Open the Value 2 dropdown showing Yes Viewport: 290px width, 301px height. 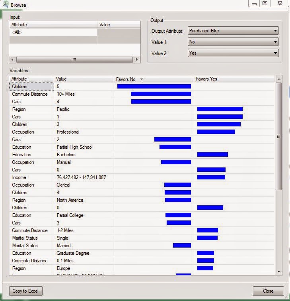[x=233, y=53]
